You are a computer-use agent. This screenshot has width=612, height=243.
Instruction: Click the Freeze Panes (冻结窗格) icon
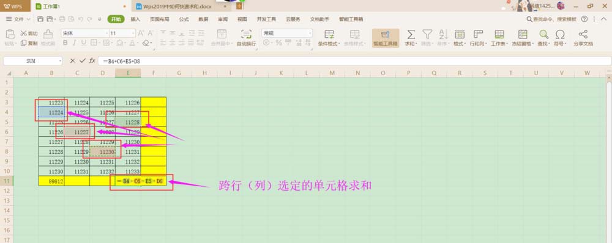point(523,34)
